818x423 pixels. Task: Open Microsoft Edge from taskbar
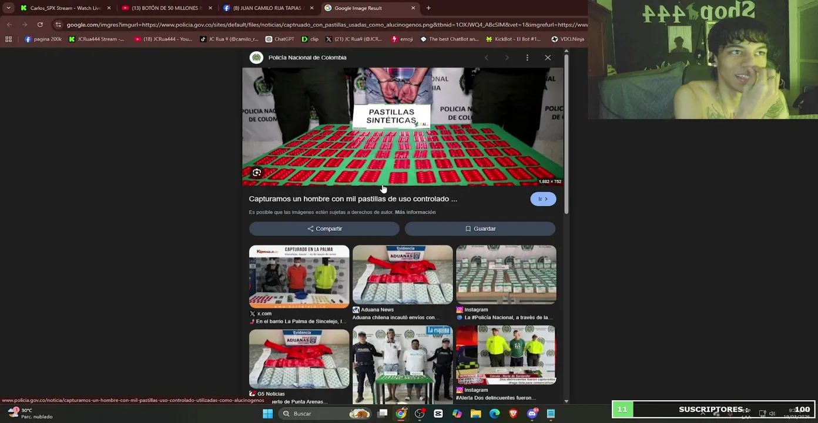coord(494,414)
